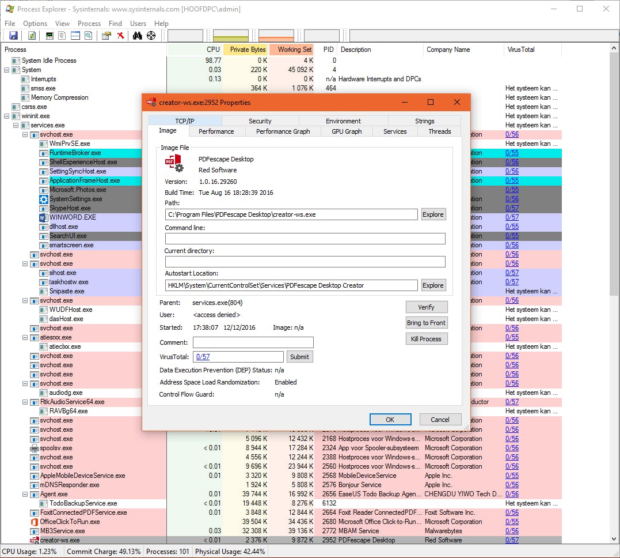
Task: Open the Process menu
Action: point(89,24)
